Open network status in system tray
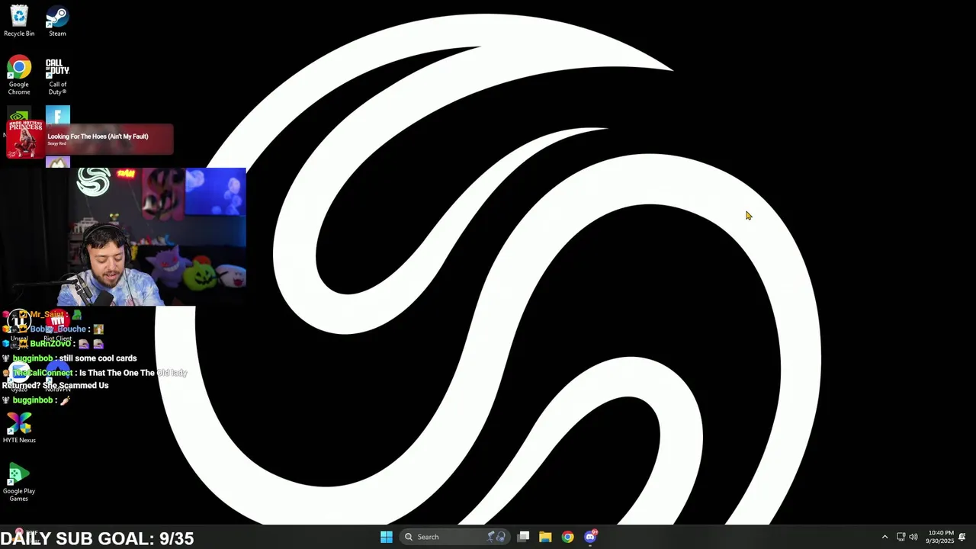The height and width of the screenshot is (549, 976). 901,537
